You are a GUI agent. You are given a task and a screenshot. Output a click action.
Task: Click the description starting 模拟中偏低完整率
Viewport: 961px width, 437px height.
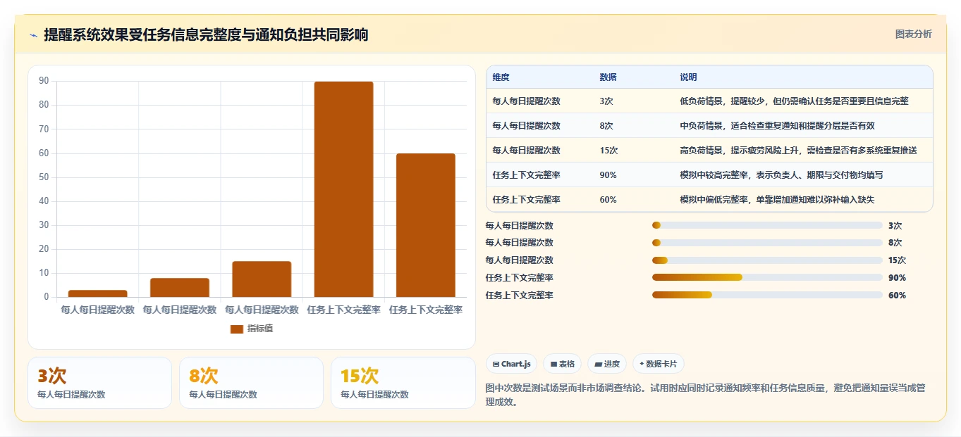pyautogui.click(x=777, y=199)
